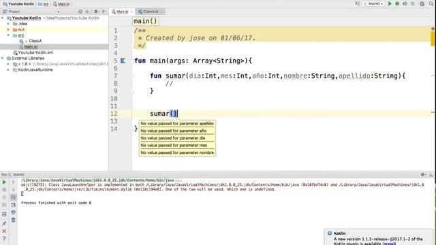This screenshot has width=436, height=245.
Task: Click the Kotlin run gutter icon on line 5
Action: 123,61
